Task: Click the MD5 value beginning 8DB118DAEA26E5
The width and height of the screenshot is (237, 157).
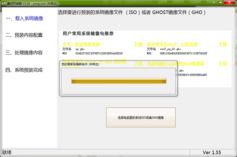Action: click(184, 53)
